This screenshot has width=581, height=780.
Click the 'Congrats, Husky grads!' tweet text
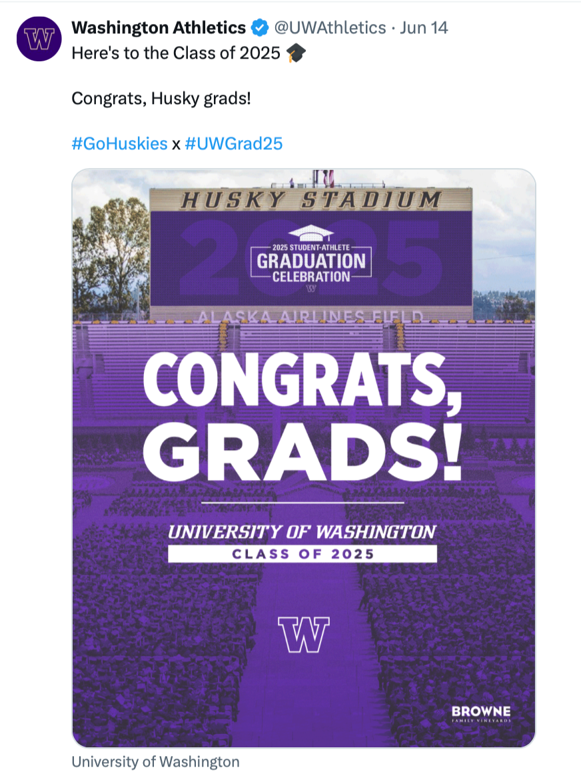[161, 99]
